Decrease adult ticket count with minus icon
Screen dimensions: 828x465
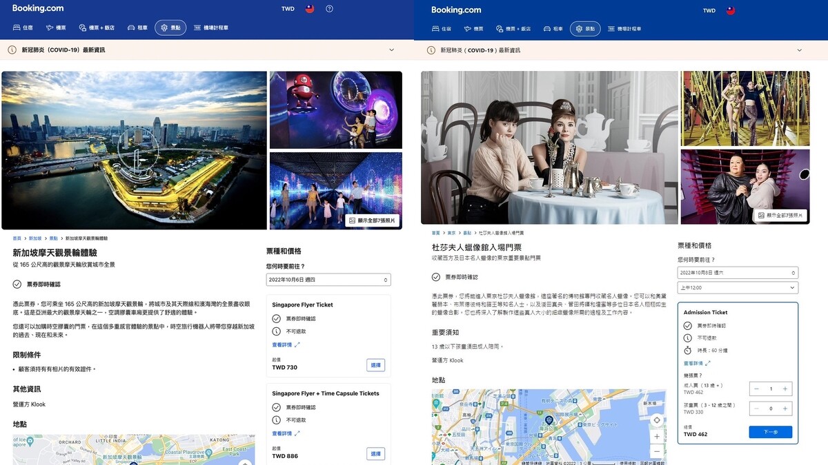[757, 389]
